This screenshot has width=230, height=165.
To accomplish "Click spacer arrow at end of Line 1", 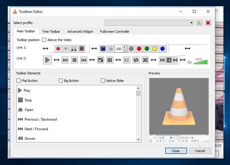I will (x=187, y=48).
